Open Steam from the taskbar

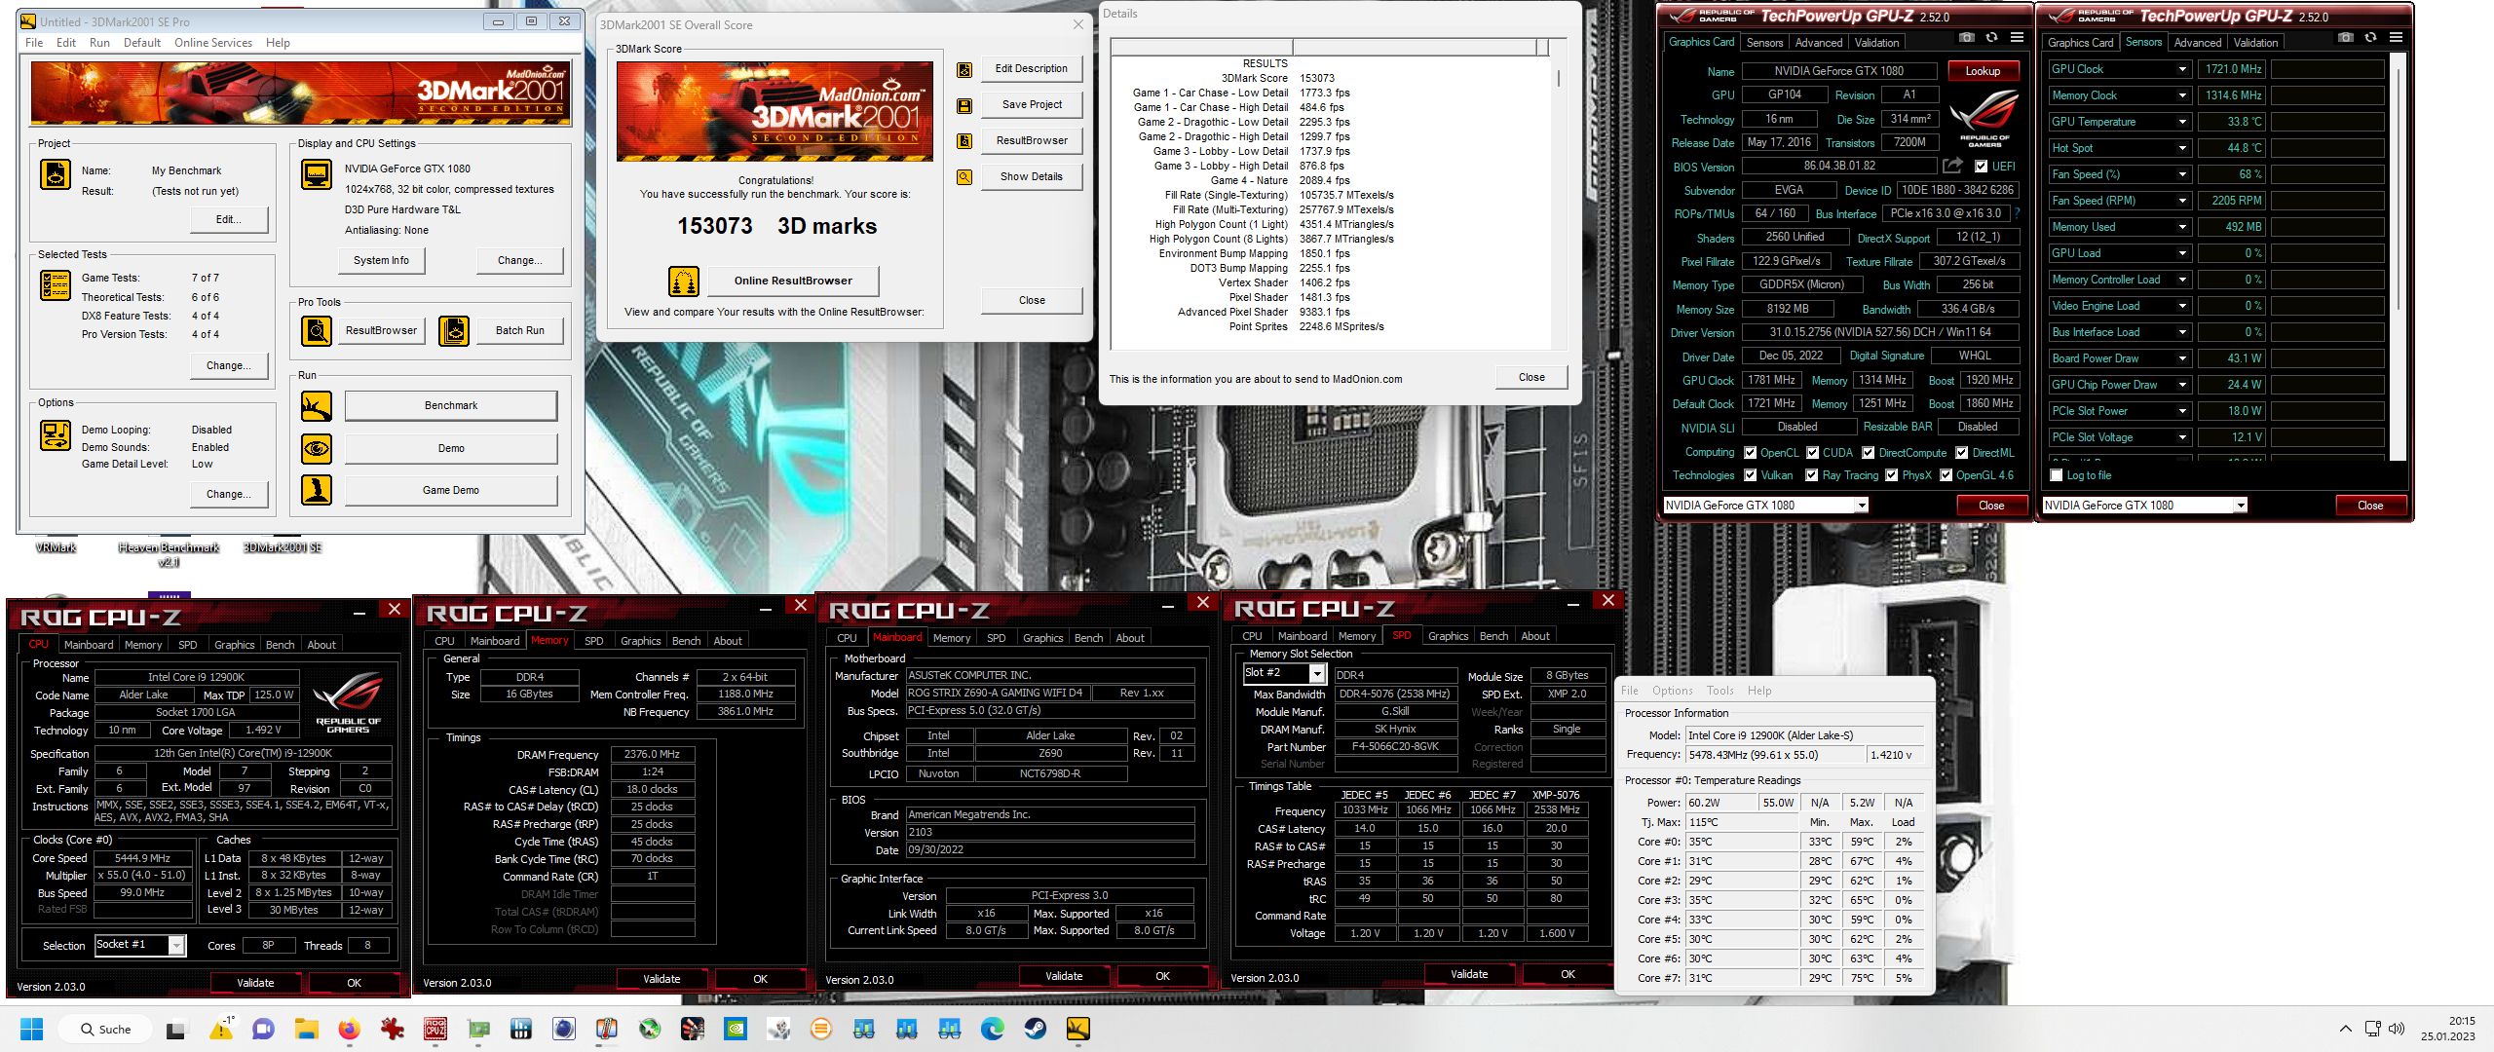click(x=1035, y=1029)
